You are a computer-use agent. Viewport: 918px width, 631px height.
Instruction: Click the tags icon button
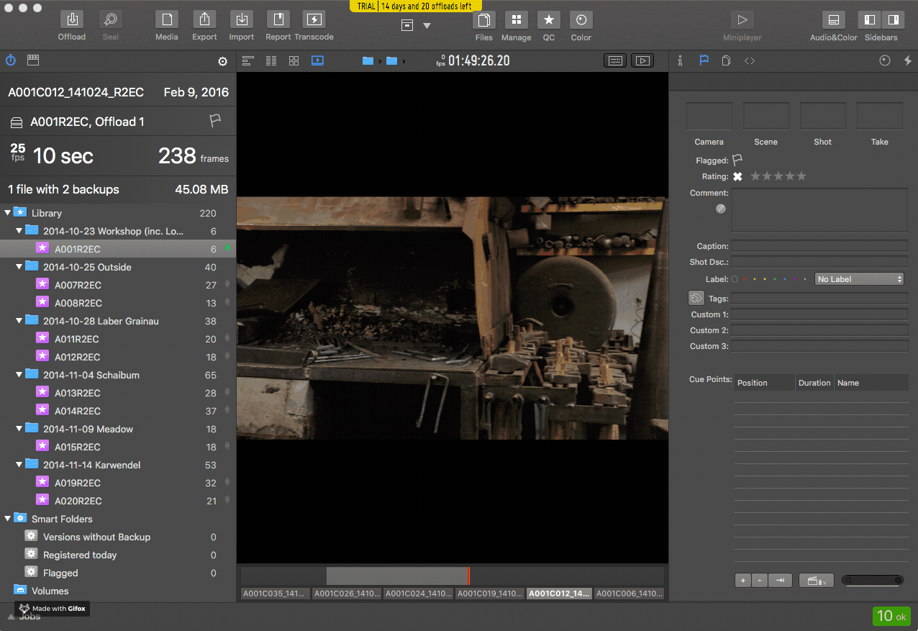(696, 298)
